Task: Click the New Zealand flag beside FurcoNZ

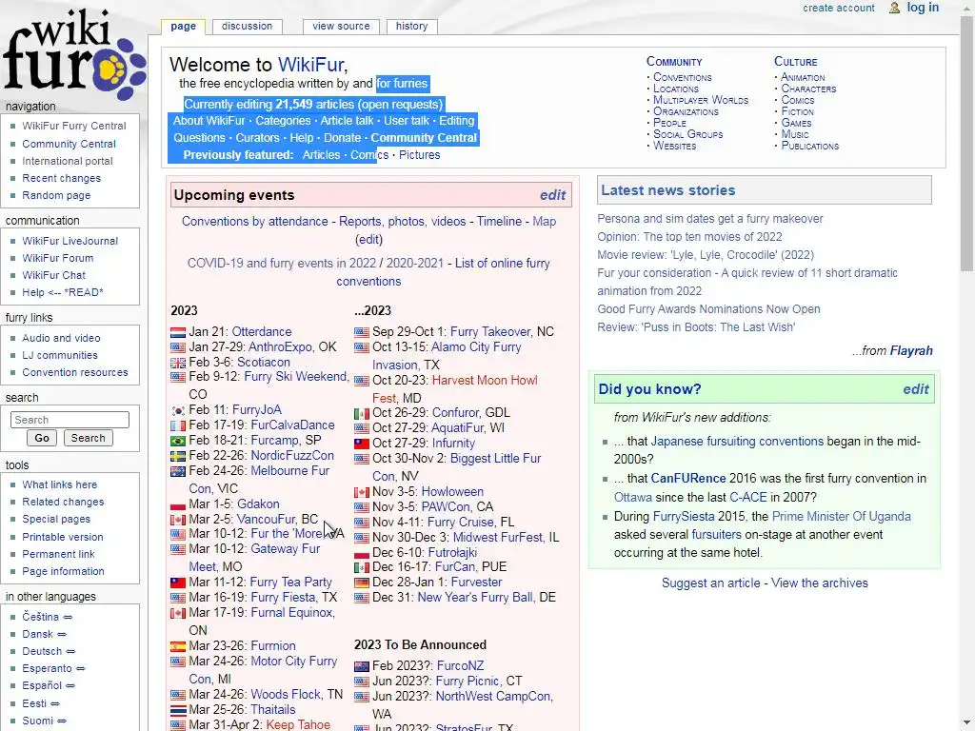Action: tap(361, 666)
